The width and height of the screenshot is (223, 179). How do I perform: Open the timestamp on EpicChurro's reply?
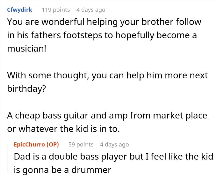pyautogui.click(x=114, y=145)
